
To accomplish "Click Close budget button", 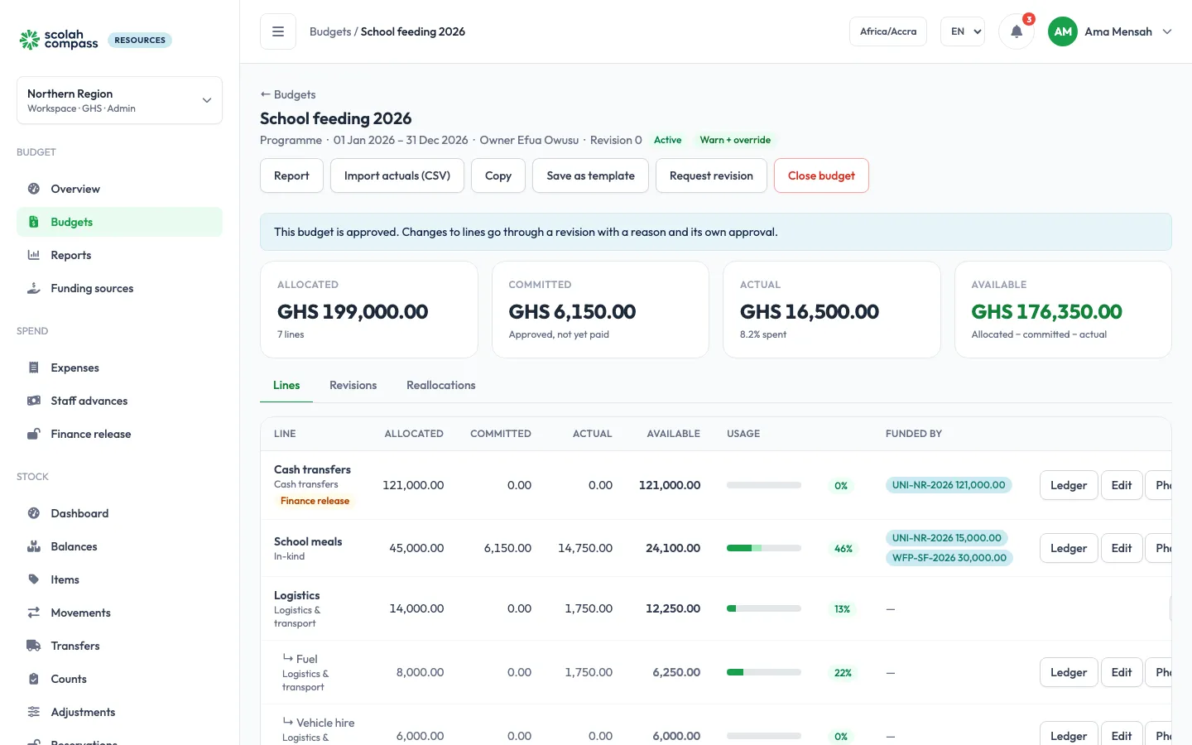I will point(821,175).
